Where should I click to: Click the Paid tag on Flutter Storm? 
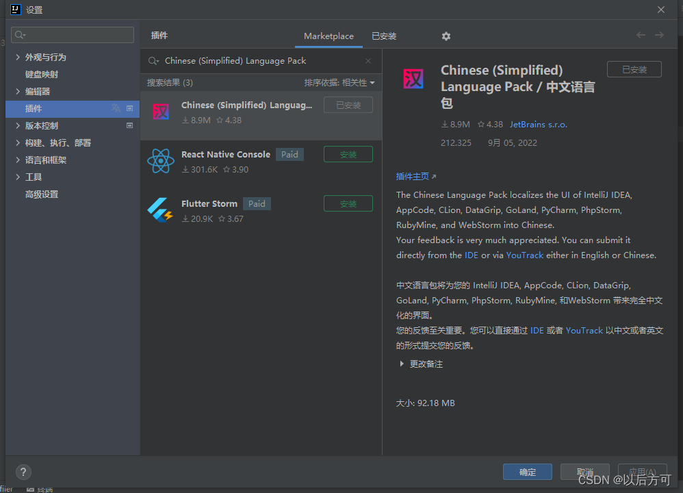(257, 203)
